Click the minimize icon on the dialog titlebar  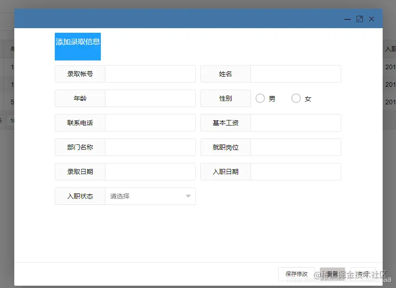point(347,19)
